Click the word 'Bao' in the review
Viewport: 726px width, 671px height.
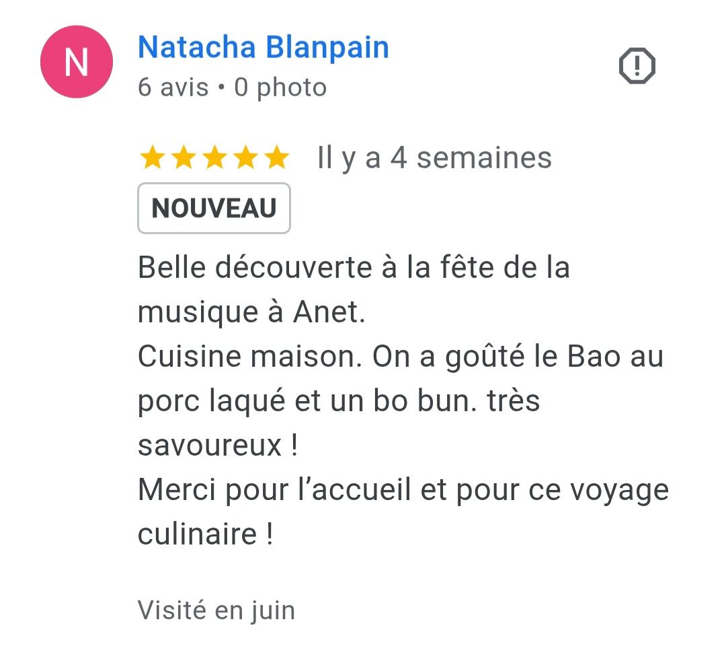pos(594,356)
